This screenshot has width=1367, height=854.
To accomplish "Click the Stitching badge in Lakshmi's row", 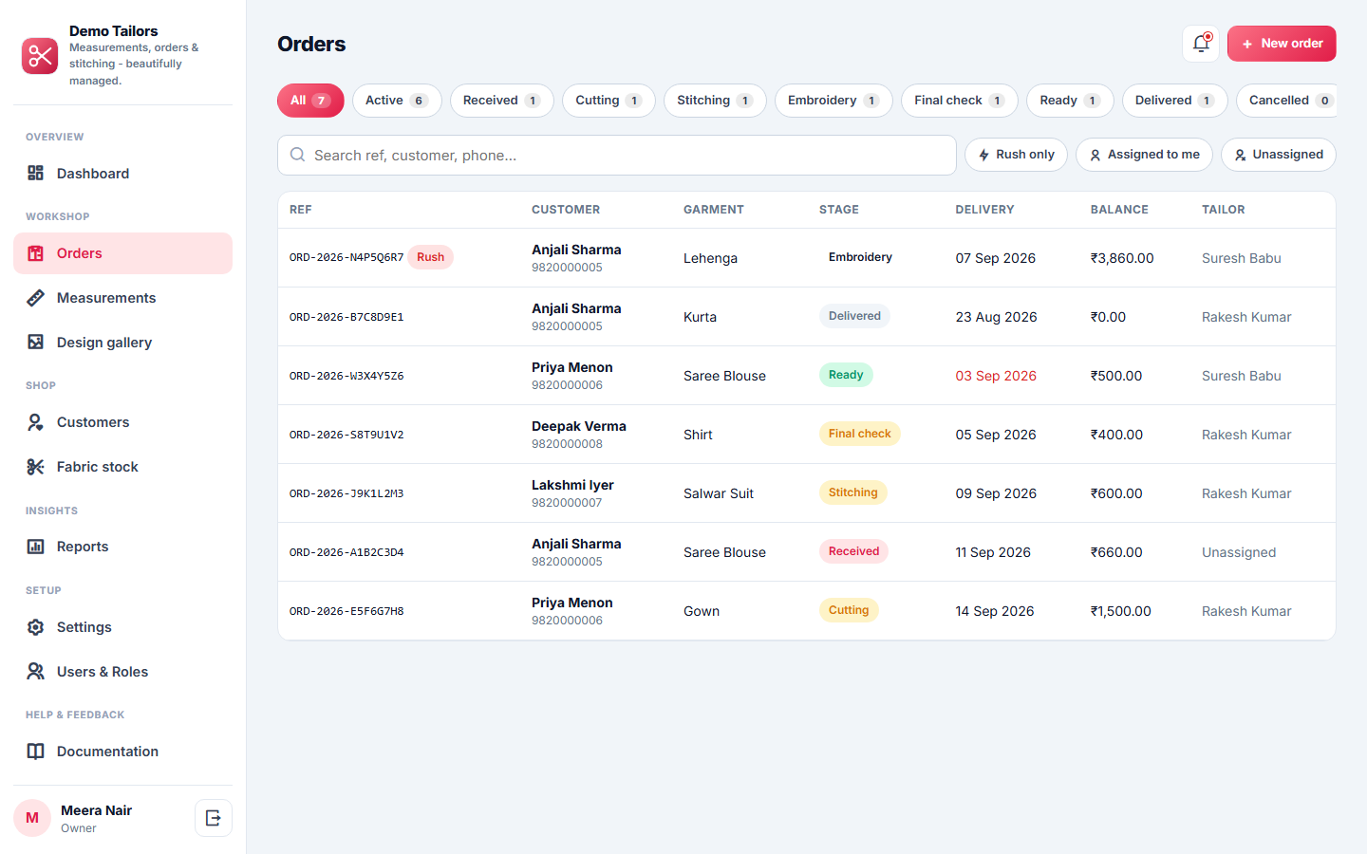I will pyautogui.click(x=853, y=492).
